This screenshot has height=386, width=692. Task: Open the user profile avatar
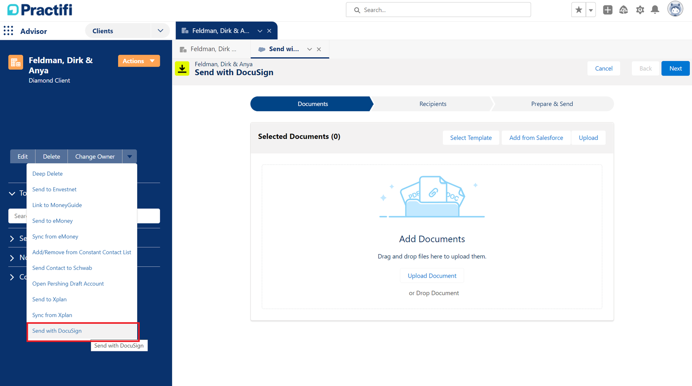pyautogui.click(x=675, y=9)
